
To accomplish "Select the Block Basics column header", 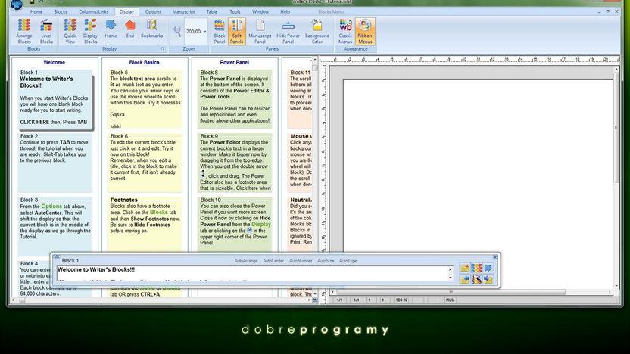I will (144, 63).
